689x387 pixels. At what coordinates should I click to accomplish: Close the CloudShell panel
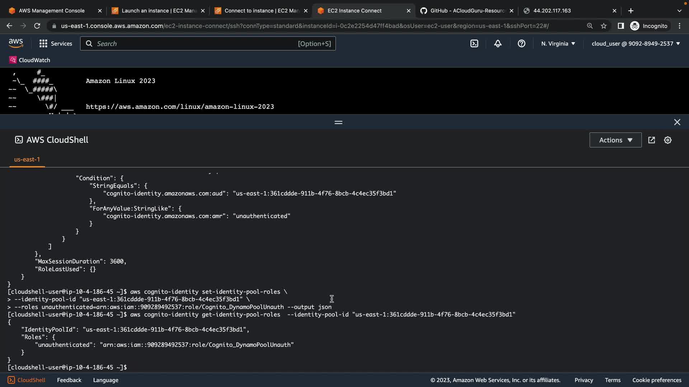(x=677, y=123)
